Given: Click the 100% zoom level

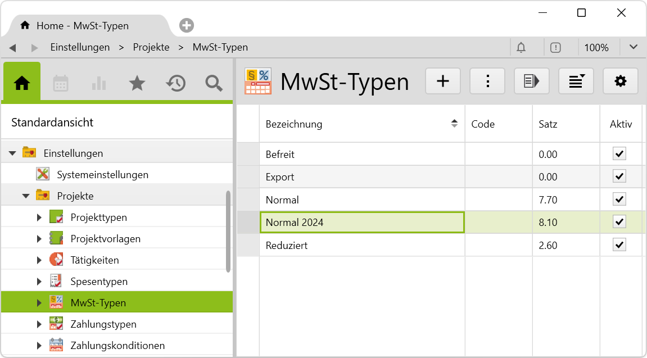Looking at the screenshot, I should [596, 48].
